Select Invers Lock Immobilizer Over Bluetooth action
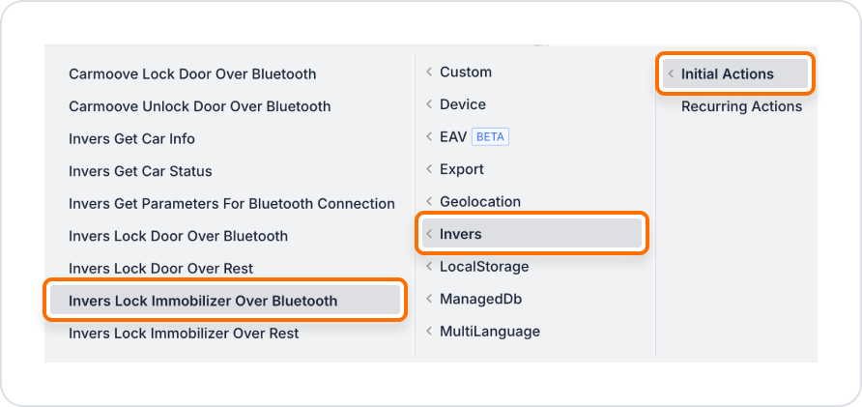Screen dimensions: 862x407 click(x=225, y=301)
